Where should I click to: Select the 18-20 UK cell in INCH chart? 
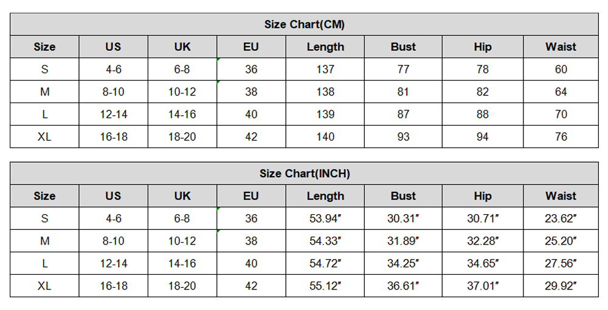click(182, 286)
